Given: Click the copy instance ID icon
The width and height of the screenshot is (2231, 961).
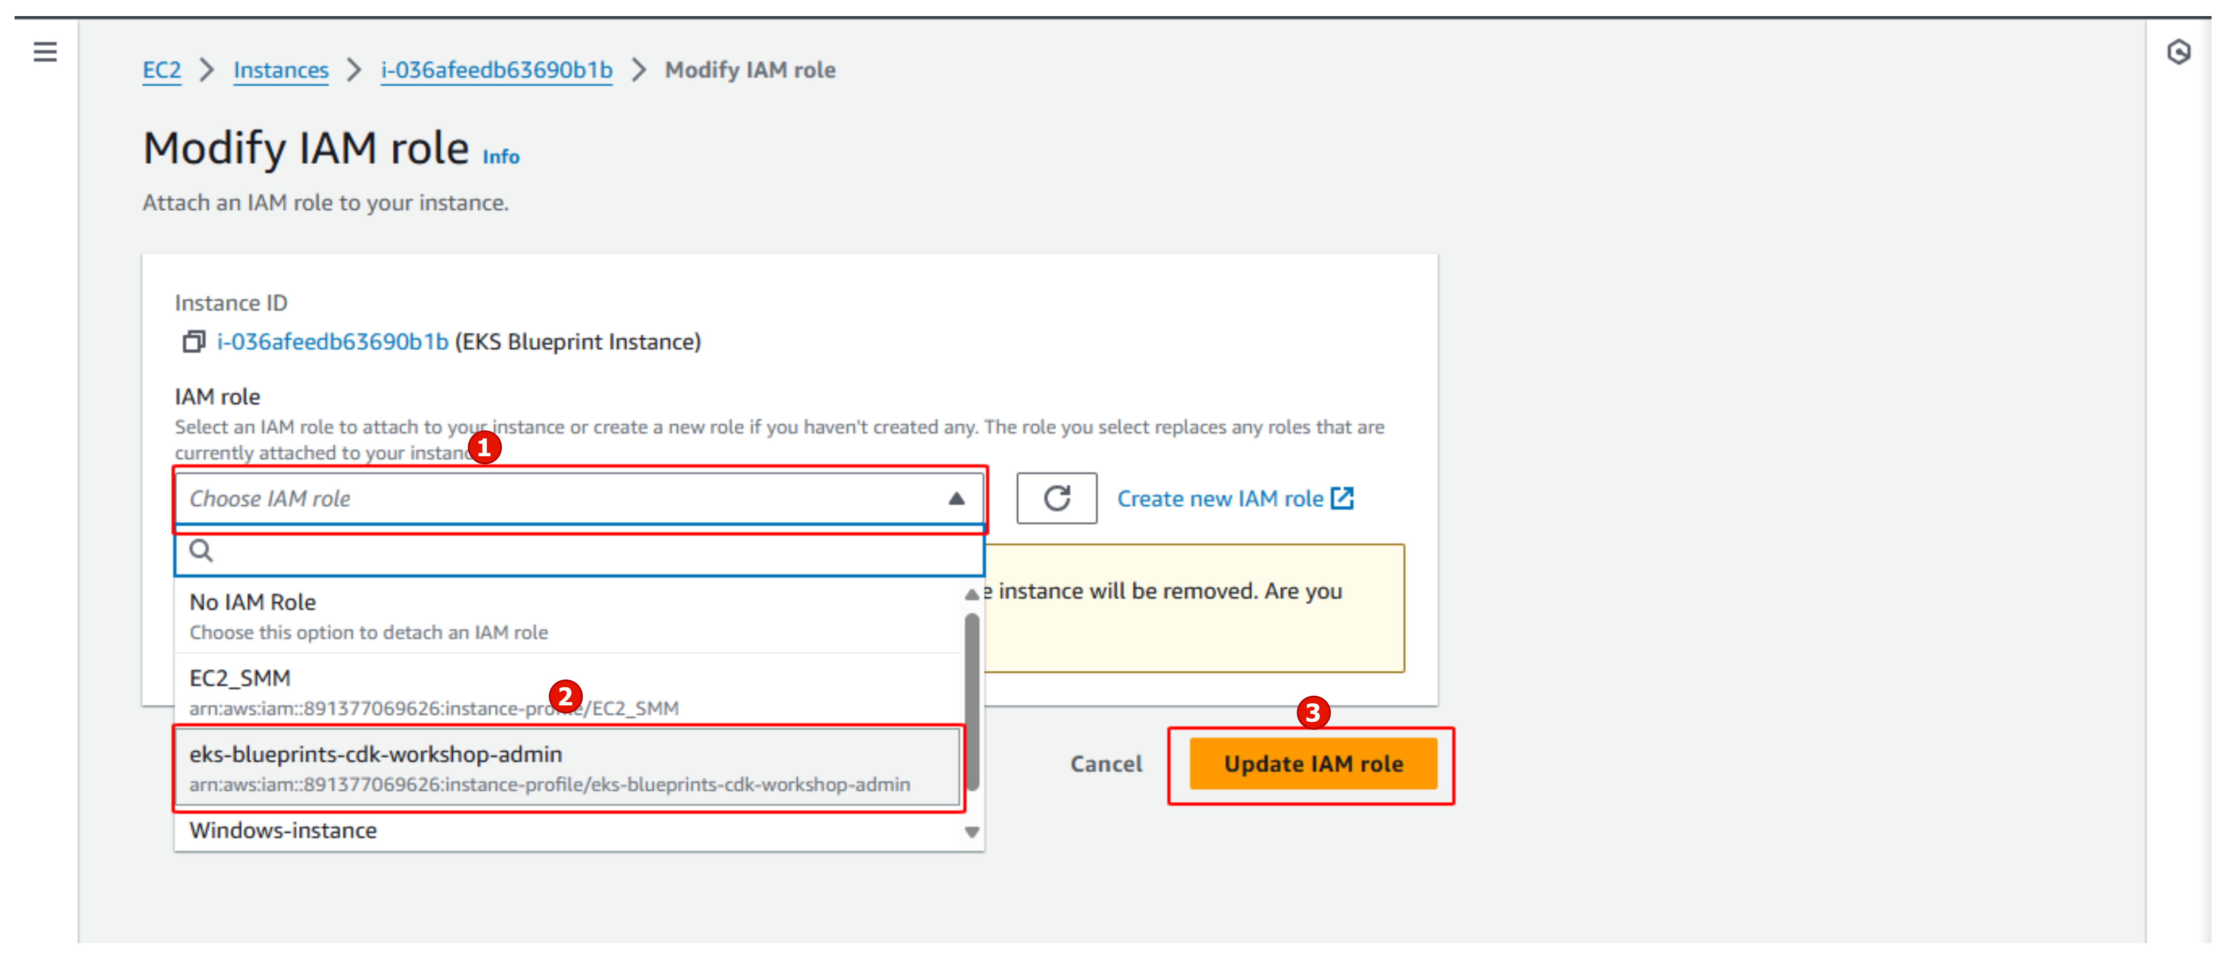Looking at the screenshot, I should pos(187,341).
